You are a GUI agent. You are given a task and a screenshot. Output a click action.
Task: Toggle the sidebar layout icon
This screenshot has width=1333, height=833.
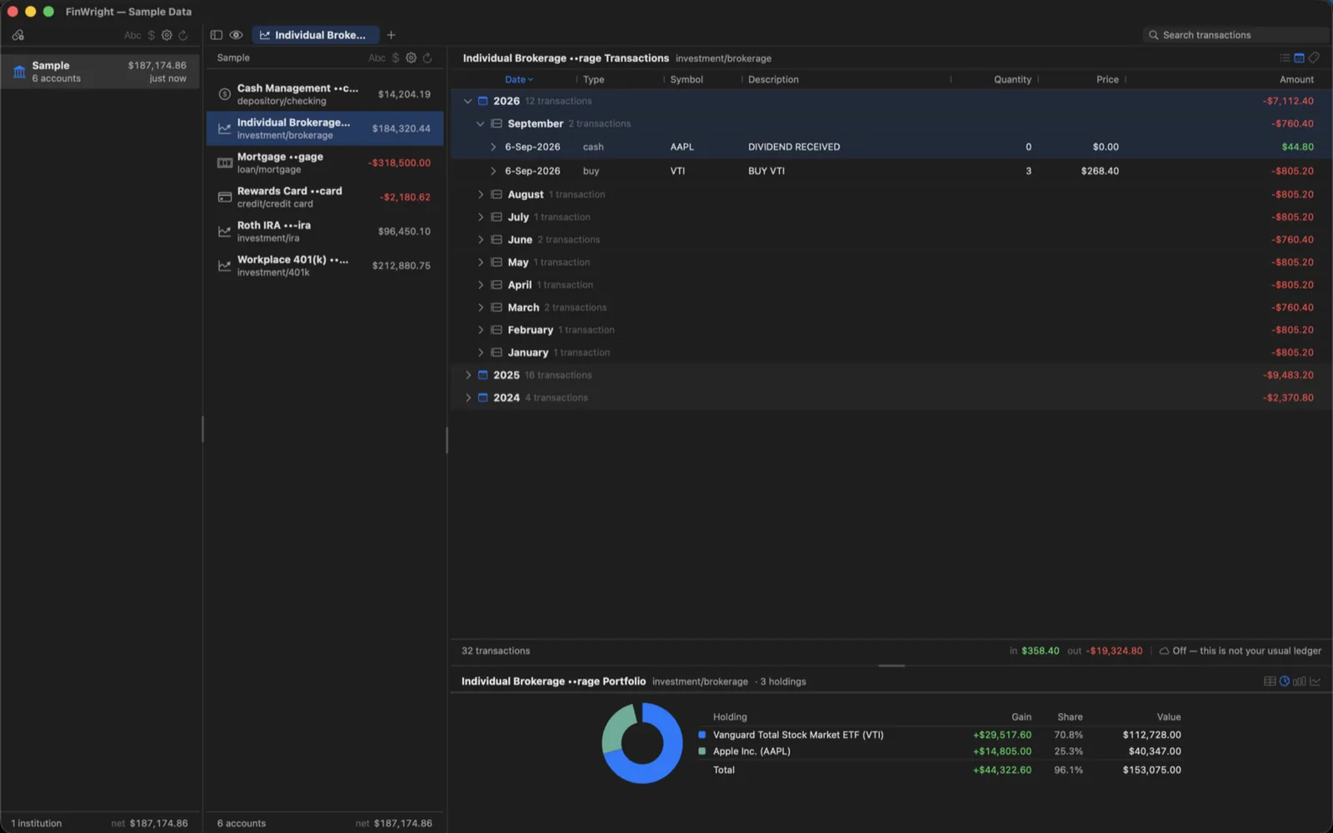pos(217,35)
